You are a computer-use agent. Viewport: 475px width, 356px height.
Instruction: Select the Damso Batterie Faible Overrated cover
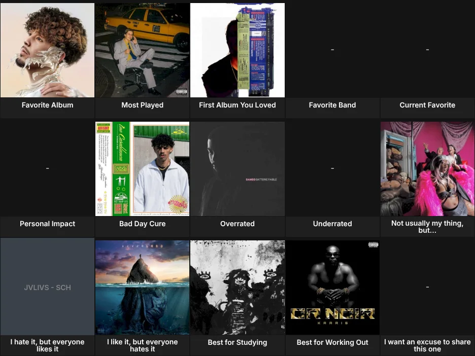[x=237, y=169]
